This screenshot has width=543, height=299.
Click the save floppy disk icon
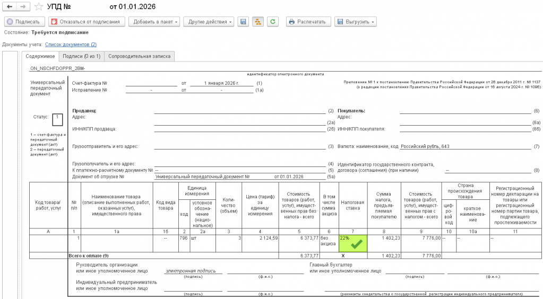[x=243, y=22]
